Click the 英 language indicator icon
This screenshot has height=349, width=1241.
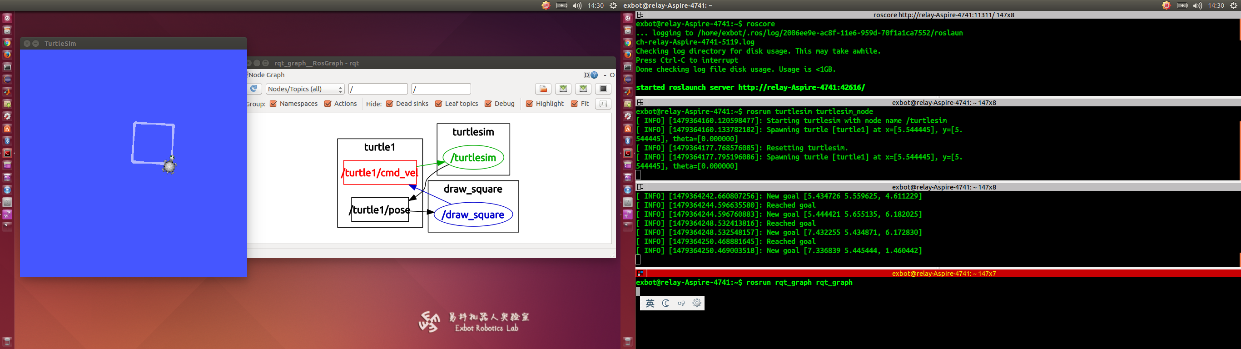click(650, 303)
